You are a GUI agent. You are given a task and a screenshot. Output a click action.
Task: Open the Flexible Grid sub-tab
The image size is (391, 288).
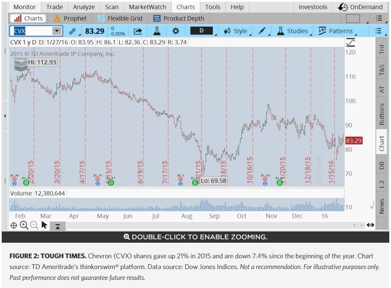click(119, 19)
